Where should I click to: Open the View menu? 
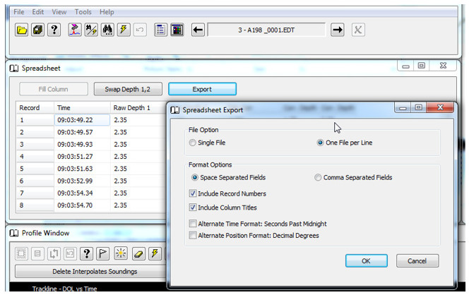click(59, 12)
